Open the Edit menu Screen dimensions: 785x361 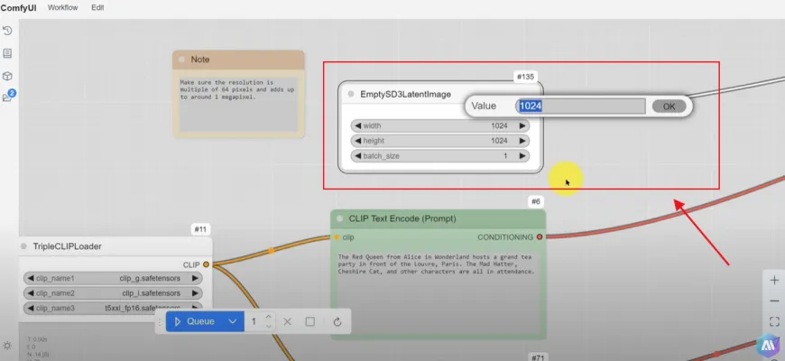(97, 7)
